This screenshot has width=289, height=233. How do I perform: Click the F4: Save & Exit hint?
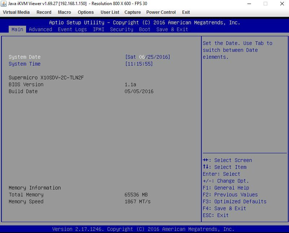224,208
